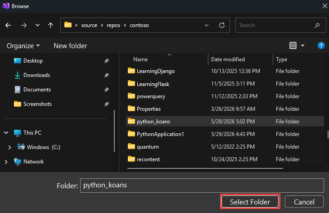Click the recontent folder icon

tap(131, 159)
